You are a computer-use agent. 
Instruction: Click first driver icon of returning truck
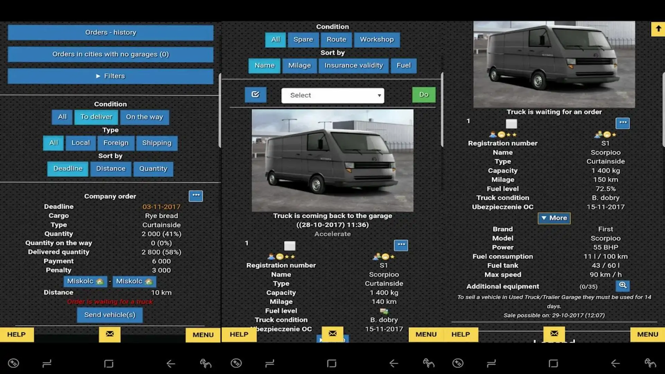271,257
